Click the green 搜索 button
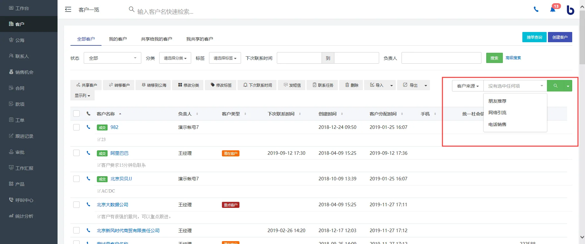The width and height of the screenshot is (585, 244). tap(495, 58)
